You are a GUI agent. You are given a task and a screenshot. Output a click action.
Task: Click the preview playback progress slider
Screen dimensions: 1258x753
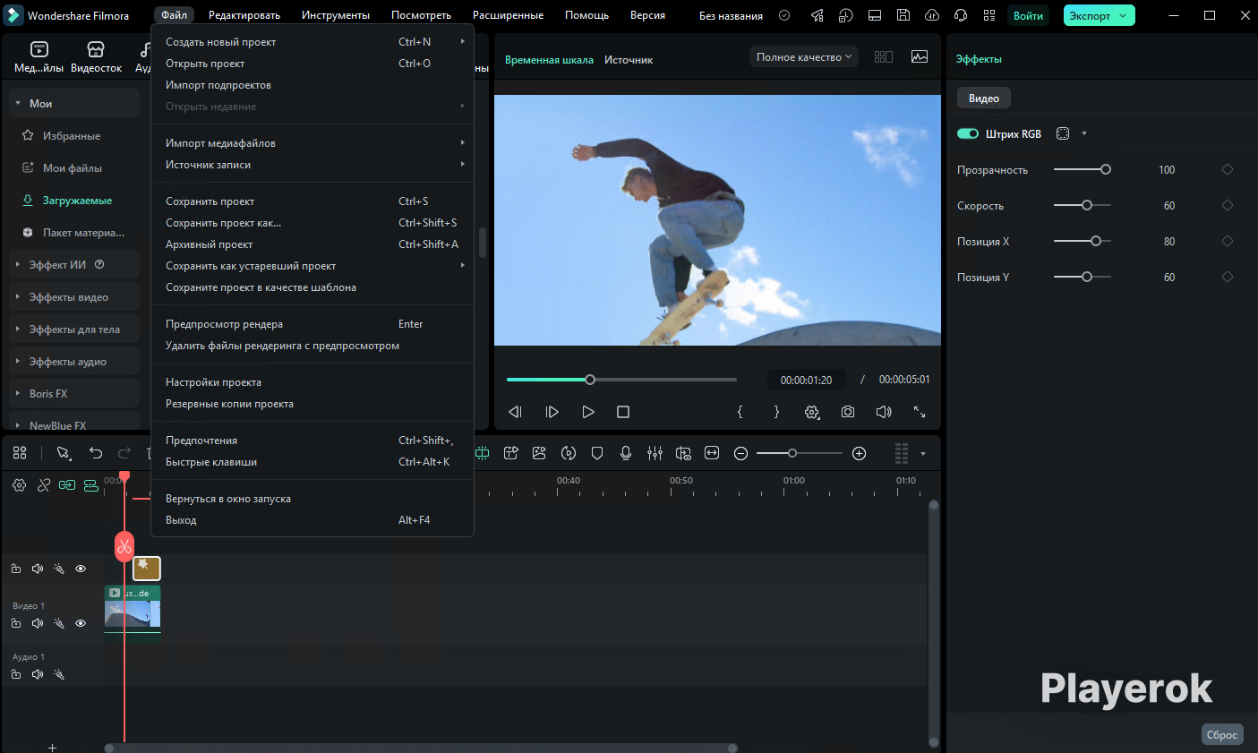[621, 380]
